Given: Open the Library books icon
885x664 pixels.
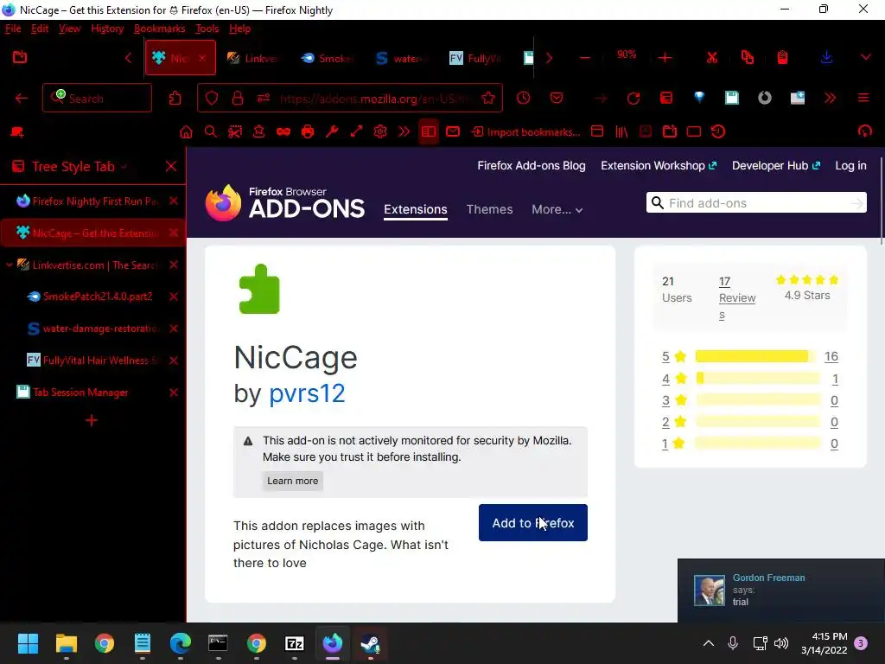Looking at the screenshot, I should 621,132.
